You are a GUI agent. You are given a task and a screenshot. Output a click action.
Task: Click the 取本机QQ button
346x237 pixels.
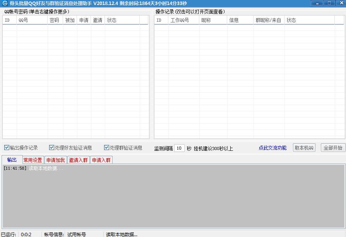(x=304, y=148)
